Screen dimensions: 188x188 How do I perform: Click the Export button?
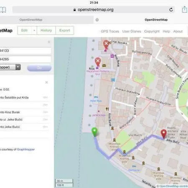coord(65,30)
